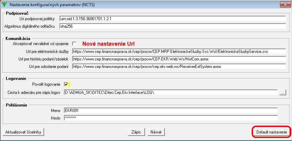Click the green app icon in title bar
Image resolution: width=292 pixels, height=141 pixels.
pos(4,4)
